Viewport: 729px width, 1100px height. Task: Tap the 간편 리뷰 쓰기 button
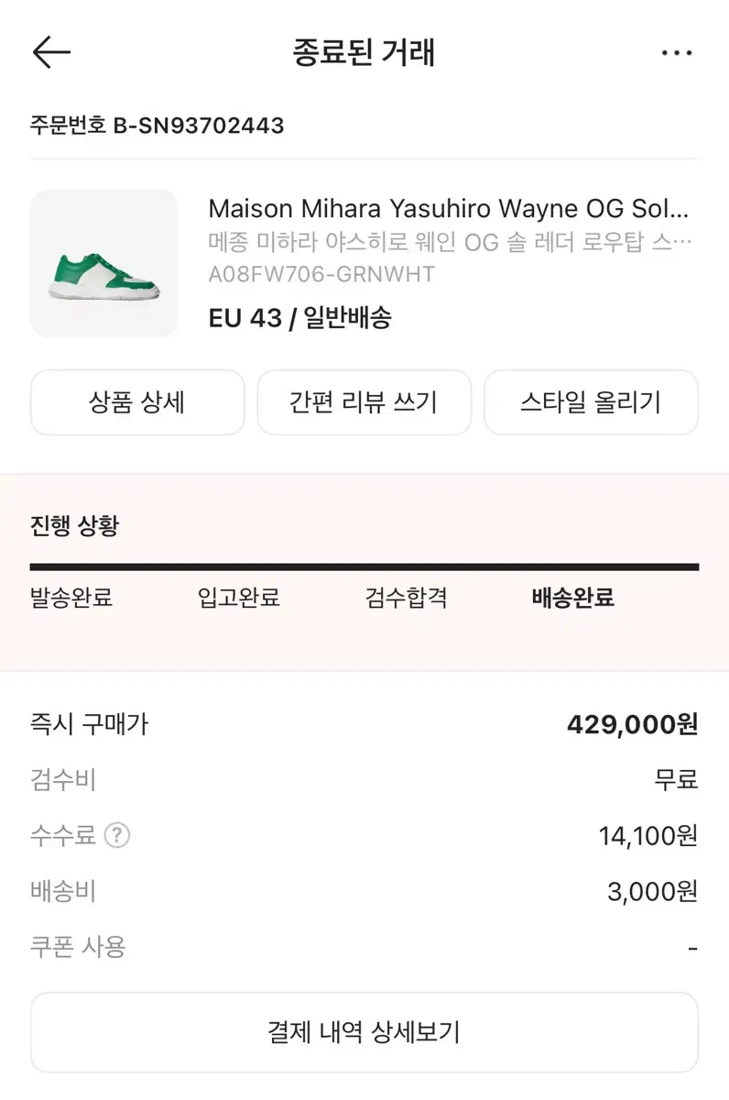pyautogui.click(x=364, y=402)
